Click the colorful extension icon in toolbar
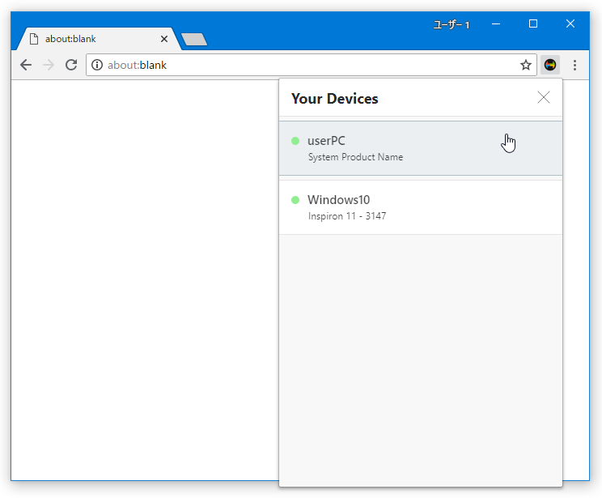This screenshot has height=498, width=602. tap(549, 65)
